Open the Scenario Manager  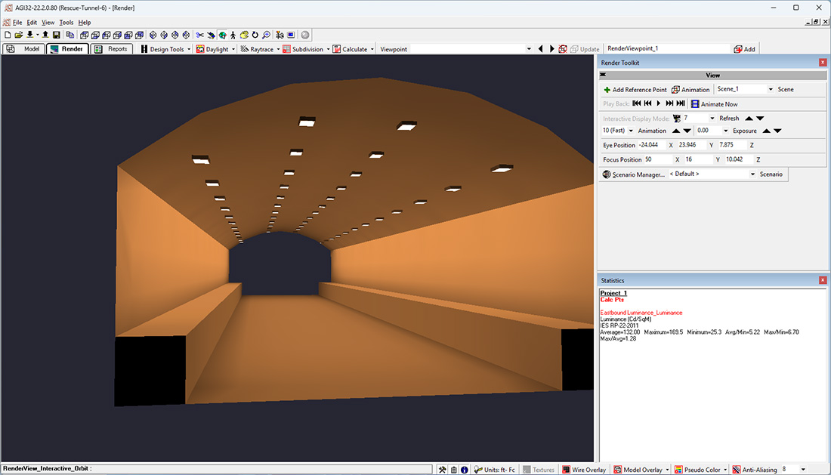coord(633,174)
